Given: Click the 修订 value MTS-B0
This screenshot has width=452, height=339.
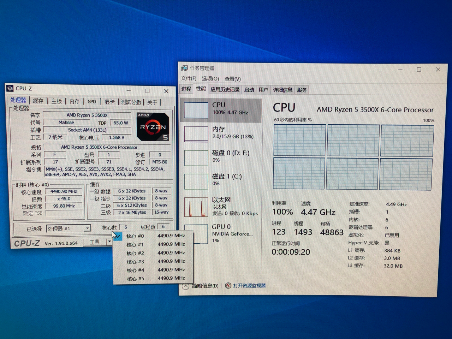Looking at the screenshot, I should click(x=160, y=162).
